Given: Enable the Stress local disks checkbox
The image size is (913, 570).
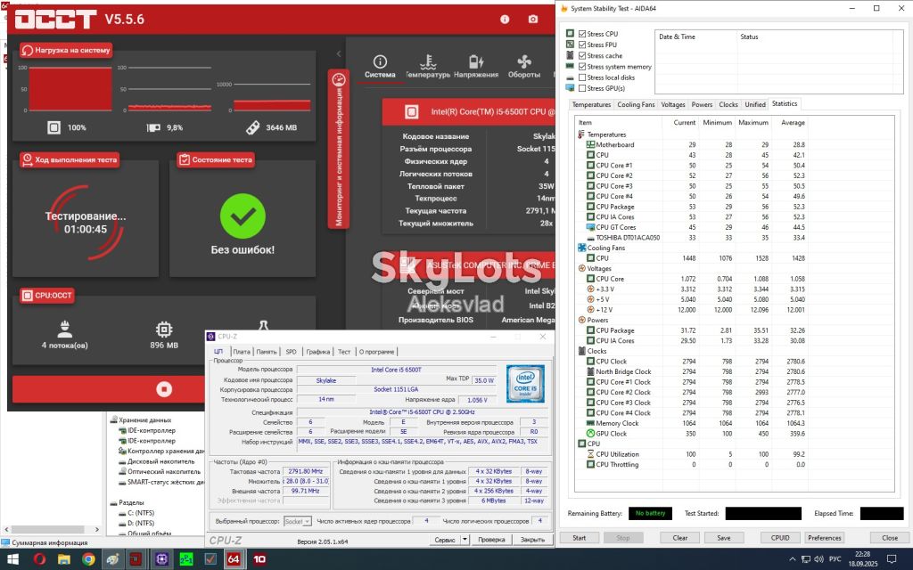Looking at the screenshot, I should 581,77.
